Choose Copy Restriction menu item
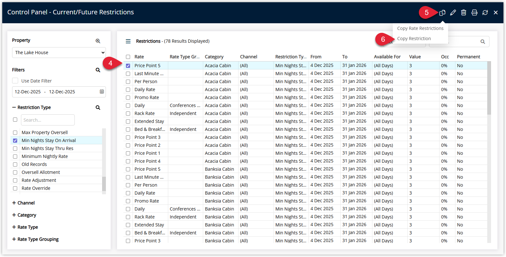Viewport: 506px width, 257px height. tap(414, 39)
